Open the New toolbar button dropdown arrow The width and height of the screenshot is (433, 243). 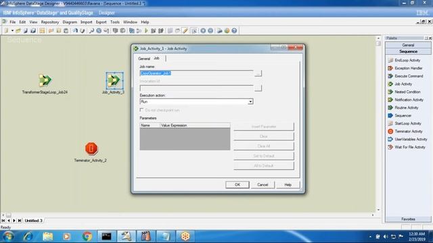12,30
